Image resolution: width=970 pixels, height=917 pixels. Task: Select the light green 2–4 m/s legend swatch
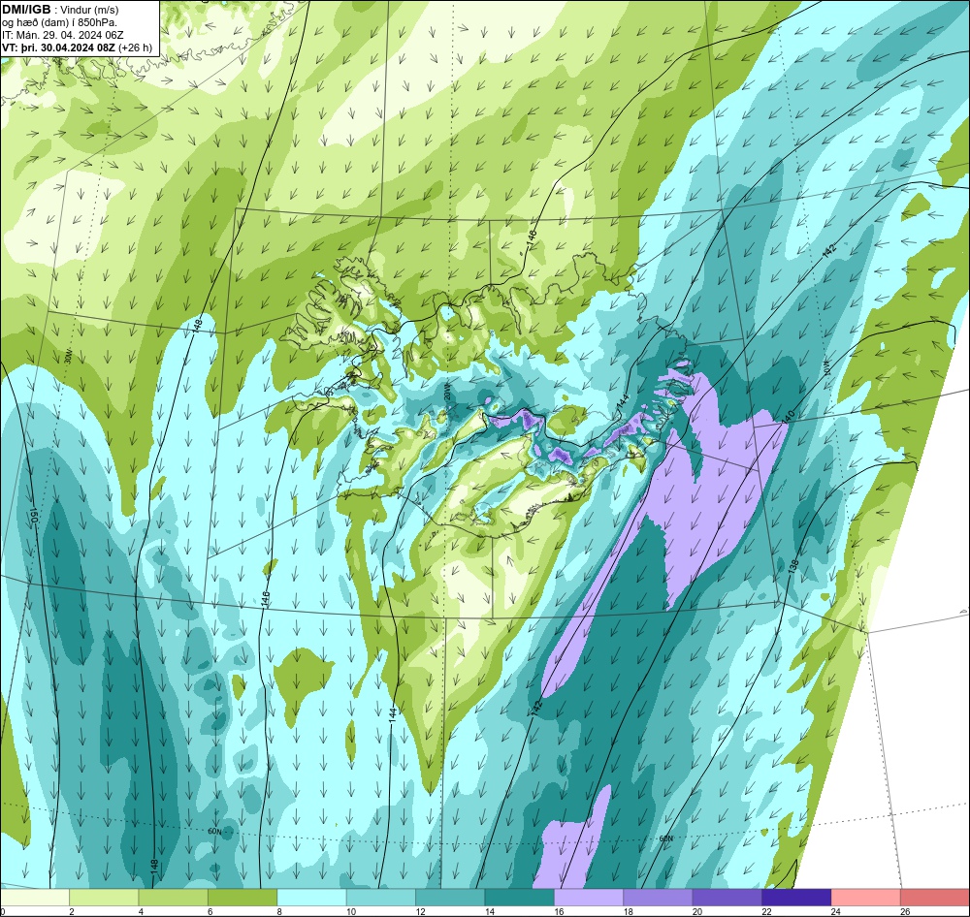coord(104,898)
